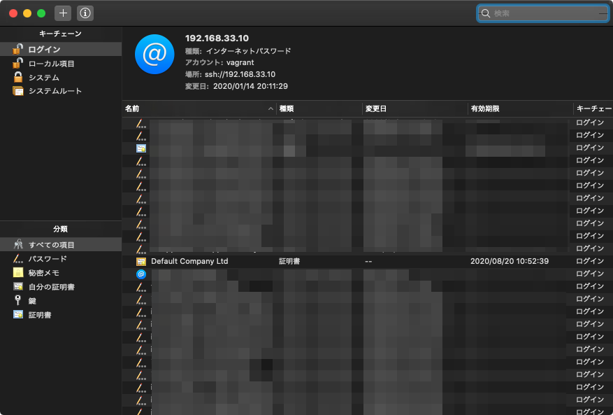The image size is (613, 415).
Task: Click the open padlock icon beside ログイン
Action: tap(17, 49)
